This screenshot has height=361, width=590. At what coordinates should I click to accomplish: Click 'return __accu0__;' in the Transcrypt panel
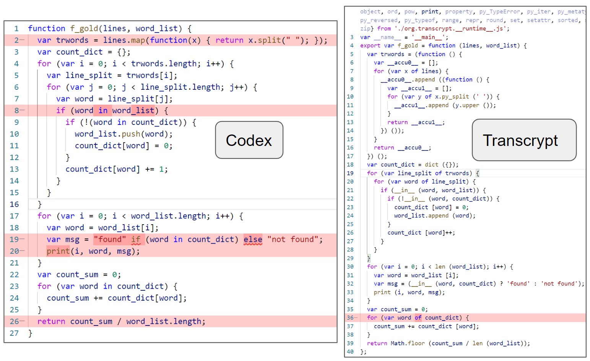click(403, 148)
